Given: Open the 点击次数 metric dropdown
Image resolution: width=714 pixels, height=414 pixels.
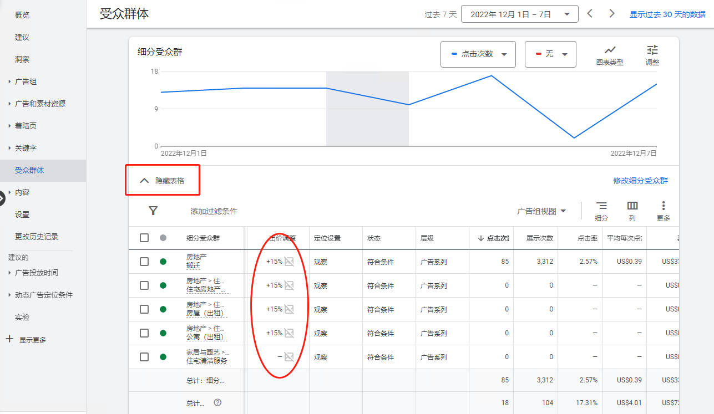Looking at the screenshot, I should [478, 54].
